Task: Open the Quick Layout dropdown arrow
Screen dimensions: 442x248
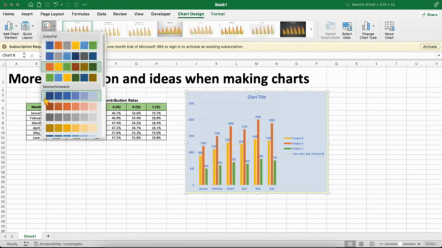Action: click(32, 26)
